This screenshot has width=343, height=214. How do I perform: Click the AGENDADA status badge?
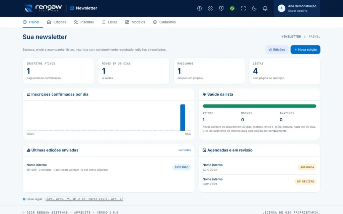point(307,167)
